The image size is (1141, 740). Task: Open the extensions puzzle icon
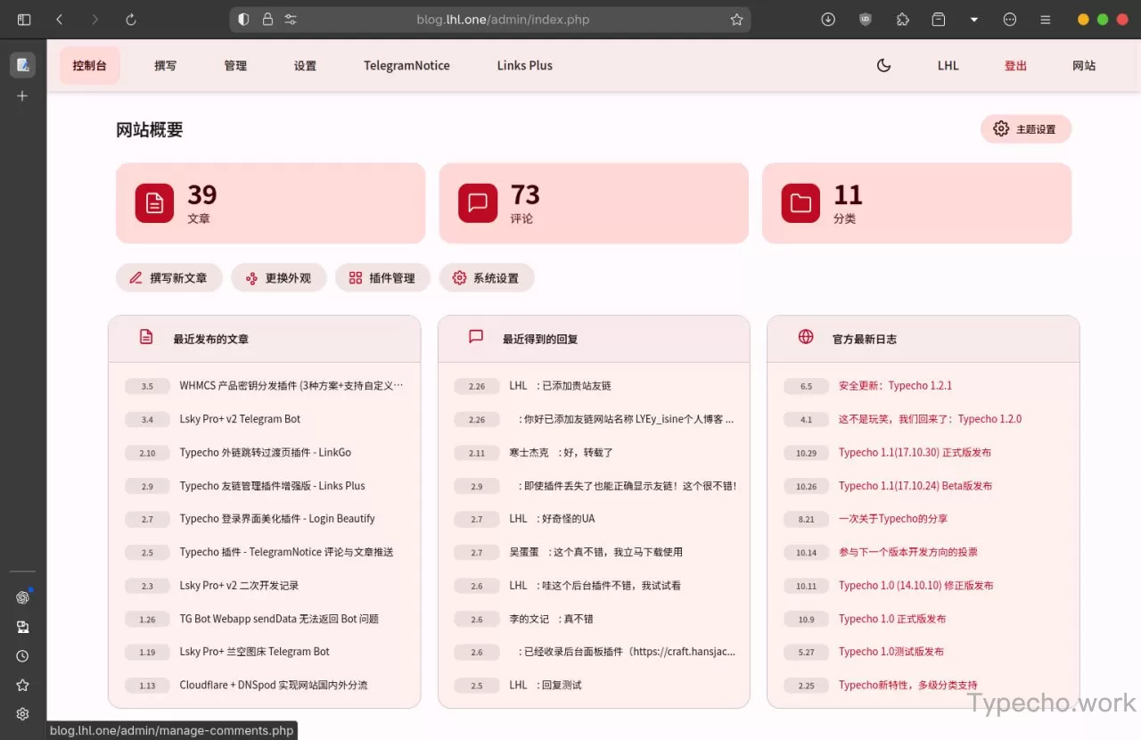tap(902, 20)
